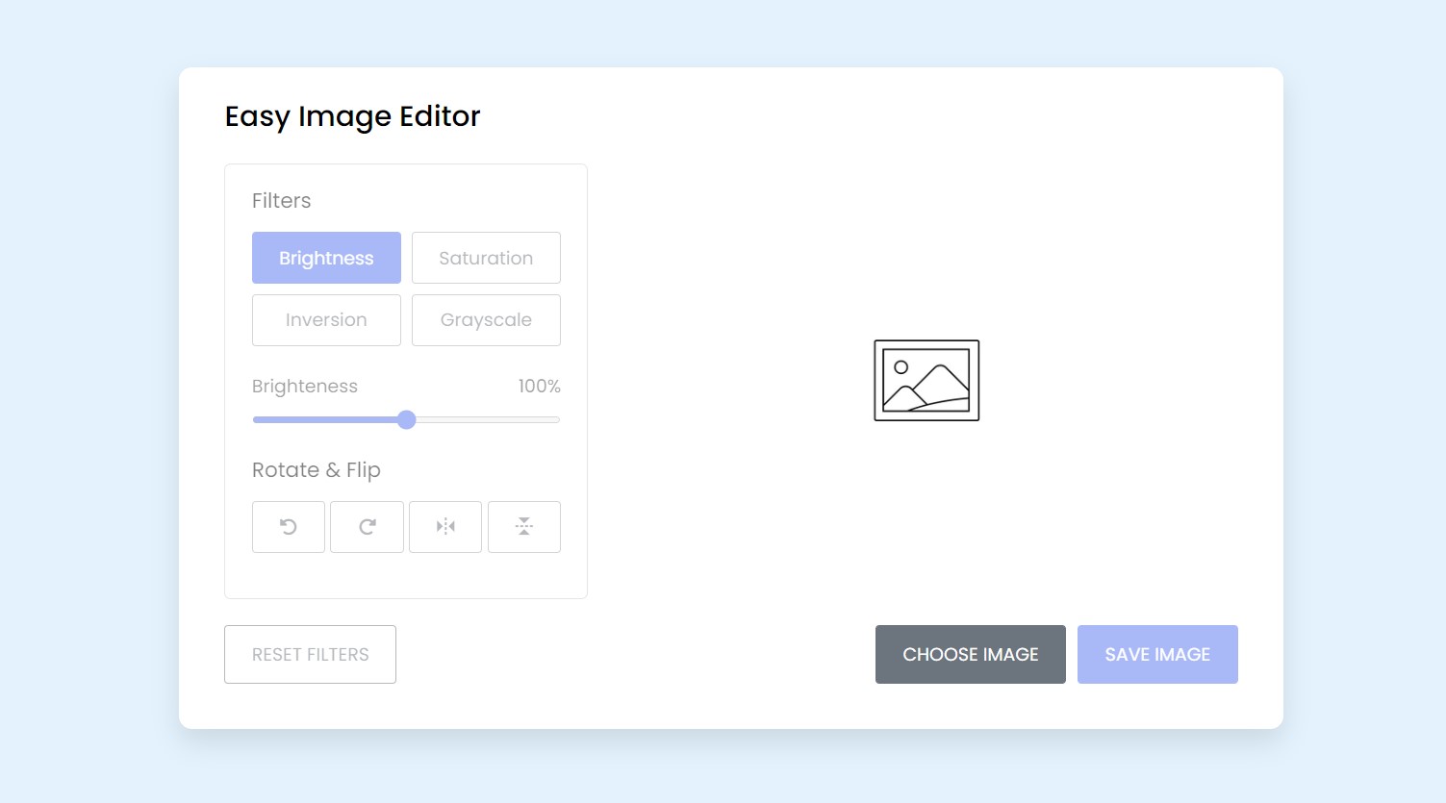Click the CHOOSE IMAGE button

pyautogui.click(x=970, y=654)
